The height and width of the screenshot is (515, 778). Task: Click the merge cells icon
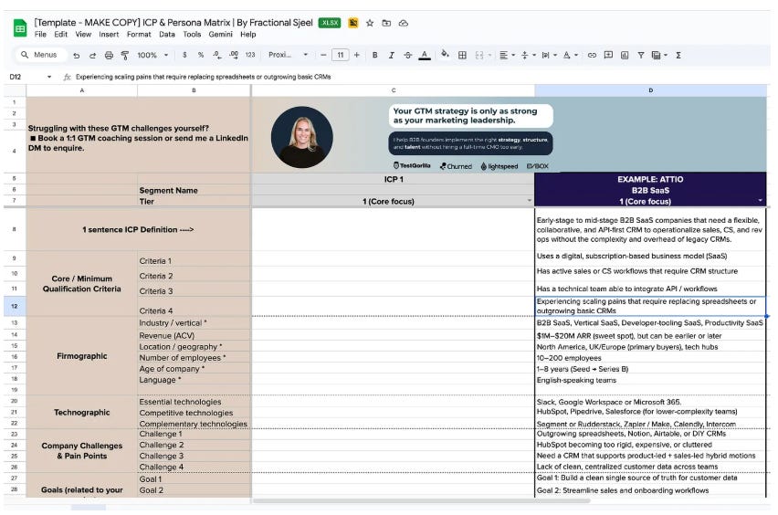[479, 55]
